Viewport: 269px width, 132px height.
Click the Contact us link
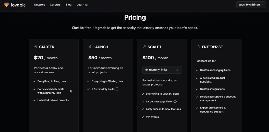coord(204,61)
